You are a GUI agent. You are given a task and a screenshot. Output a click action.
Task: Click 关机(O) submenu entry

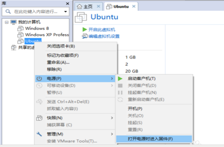[135, 115]
